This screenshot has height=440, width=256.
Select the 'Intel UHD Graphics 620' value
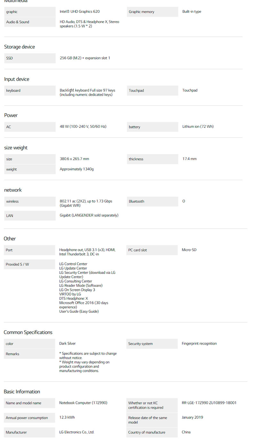click(80, 12)
